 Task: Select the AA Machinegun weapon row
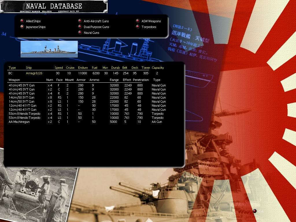pos(87,122)
